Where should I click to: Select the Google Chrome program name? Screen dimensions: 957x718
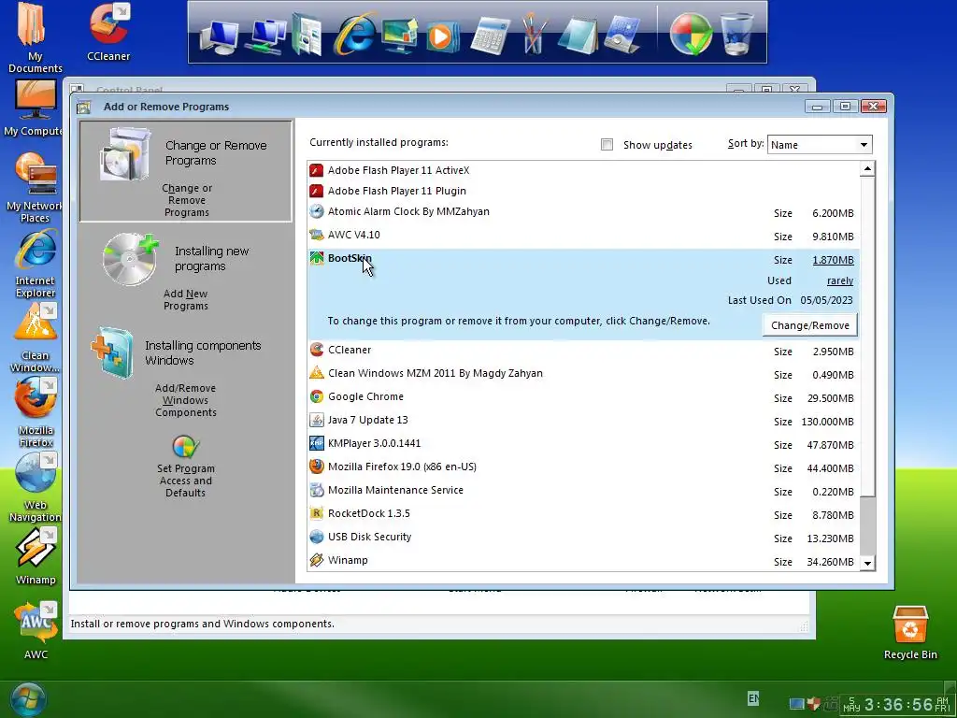pos(365,396)
